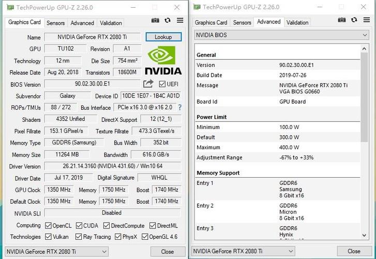Screen dimensions: 376x259
Task: Minimize the left GPU-Z window
Action: coord(133,7)
